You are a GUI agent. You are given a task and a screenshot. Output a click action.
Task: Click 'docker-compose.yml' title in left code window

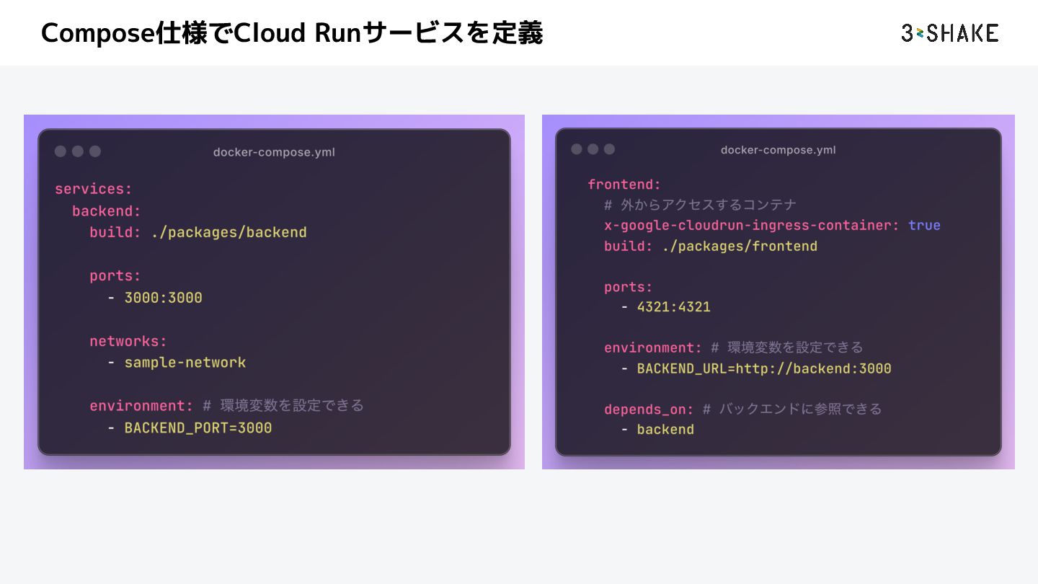(x=274, y=152)
